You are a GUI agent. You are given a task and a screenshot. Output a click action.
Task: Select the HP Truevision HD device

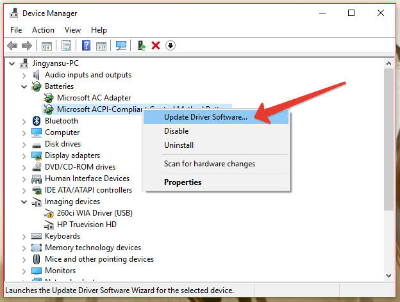pyautogui.click(x=85, y=225)
